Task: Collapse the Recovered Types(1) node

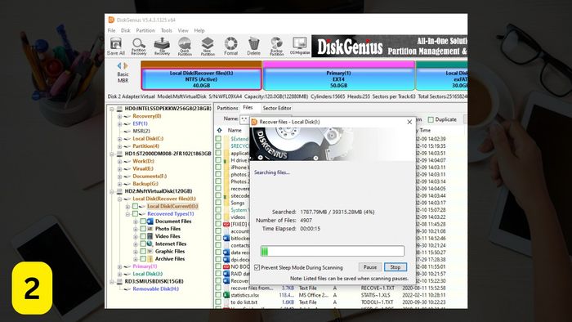Action: [127, 214]
